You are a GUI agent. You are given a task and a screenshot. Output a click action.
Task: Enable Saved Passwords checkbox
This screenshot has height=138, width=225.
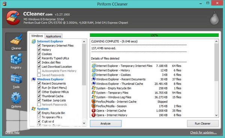[39, 75]
